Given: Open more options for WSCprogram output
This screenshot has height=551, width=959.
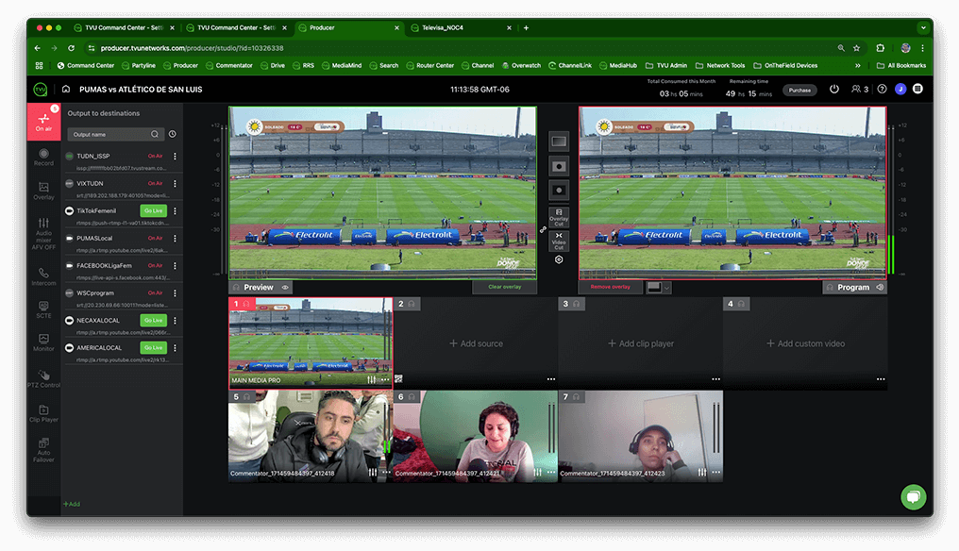Looking at the screenshot, I should coord(175,293).
